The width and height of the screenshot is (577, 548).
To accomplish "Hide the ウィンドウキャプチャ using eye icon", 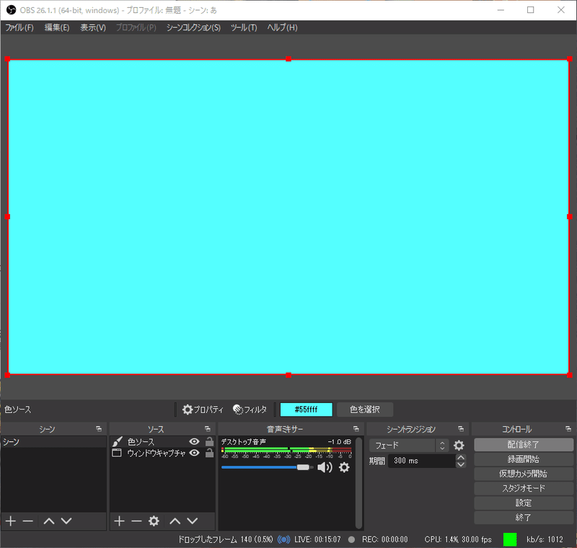I will [194, 453].
